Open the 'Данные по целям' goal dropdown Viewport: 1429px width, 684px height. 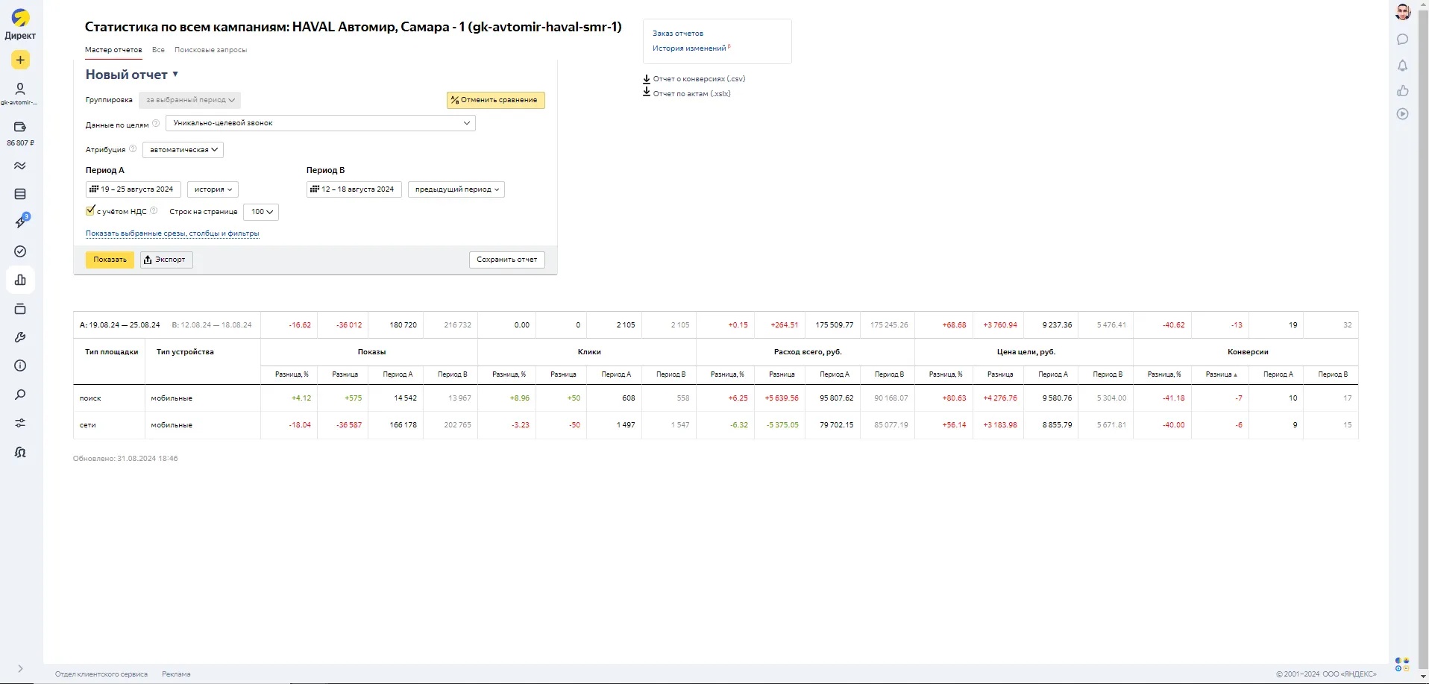click(320, 123)
